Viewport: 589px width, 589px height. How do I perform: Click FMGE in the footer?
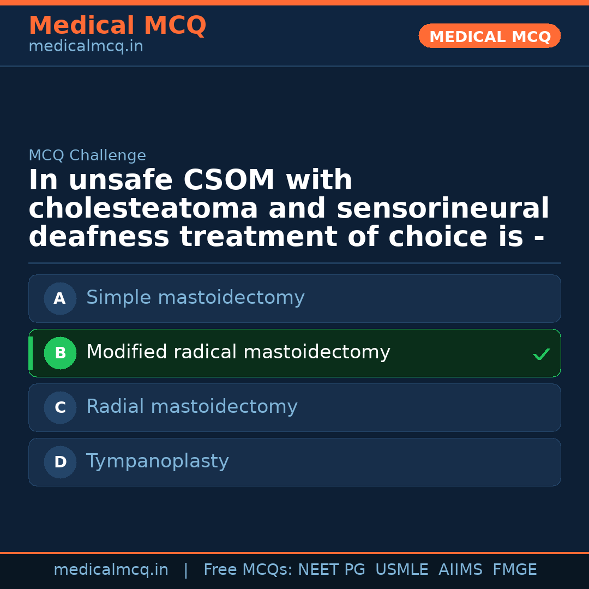click(x=514, y=570)
